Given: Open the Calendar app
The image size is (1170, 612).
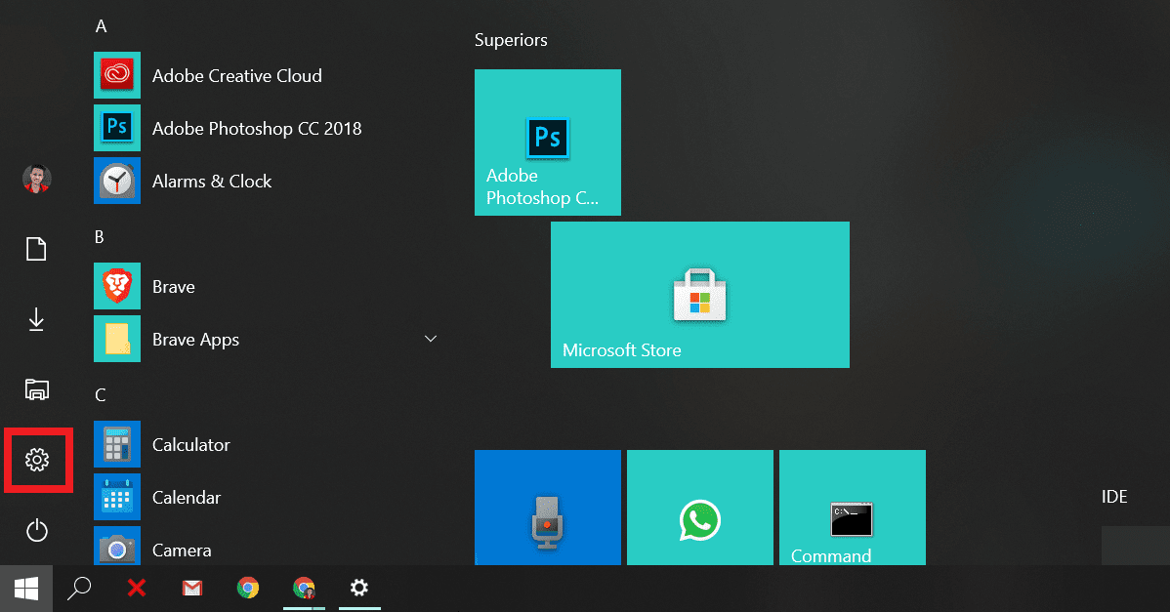Looking at the screenshot, I should tap(186, 497).
